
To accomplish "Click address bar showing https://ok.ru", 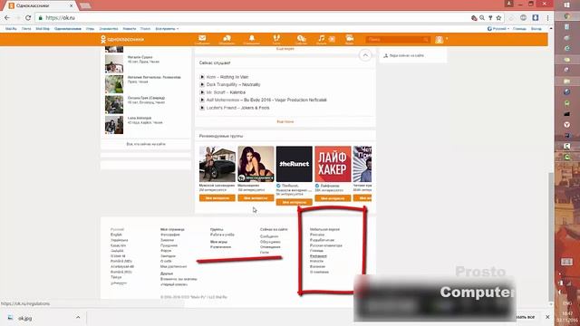I will 252,18.
